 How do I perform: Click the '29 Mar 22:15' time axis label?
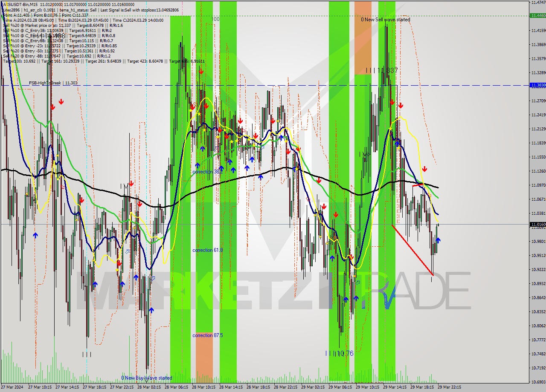coord(449,387)
